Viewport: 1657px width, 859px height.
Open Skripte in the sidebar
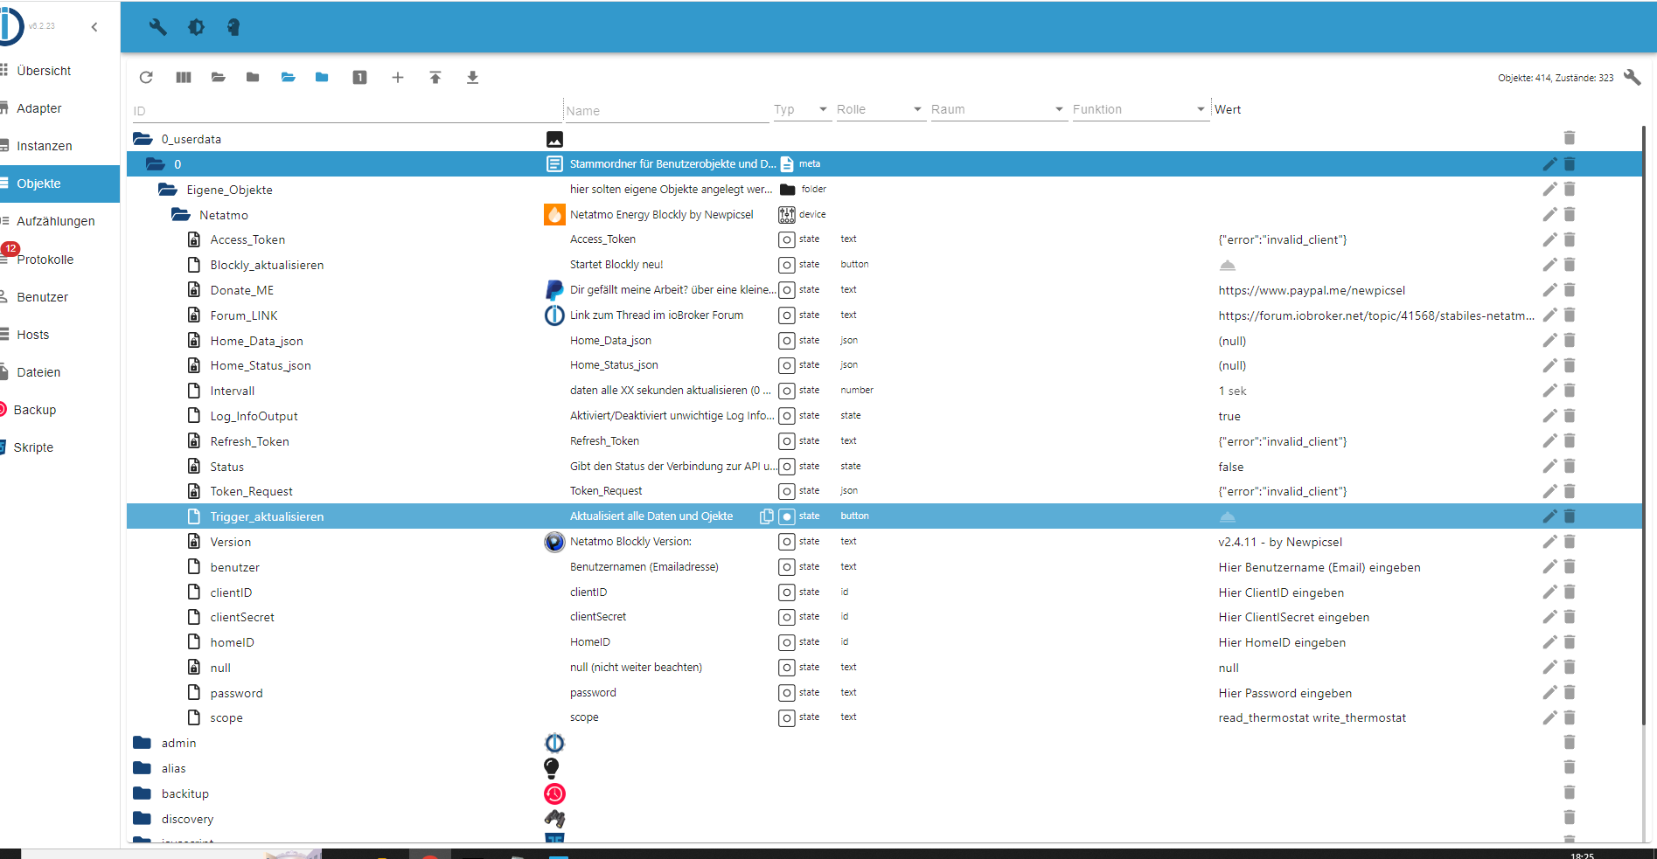coord(59,447)
